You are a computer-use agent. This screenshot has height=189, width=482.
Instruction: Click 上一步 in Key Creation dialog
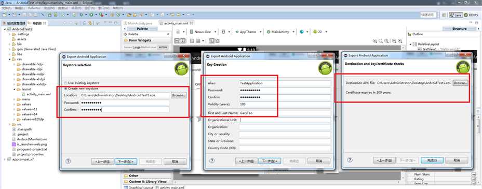(x=247, y=161)
